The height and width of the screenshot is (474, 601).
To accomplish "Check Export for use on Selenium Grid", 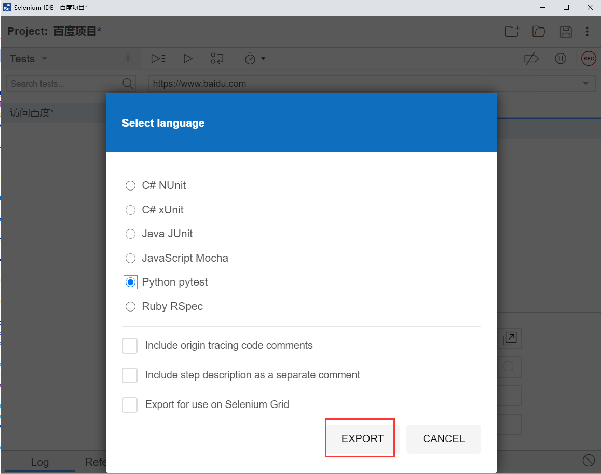I will click(130, 405).
